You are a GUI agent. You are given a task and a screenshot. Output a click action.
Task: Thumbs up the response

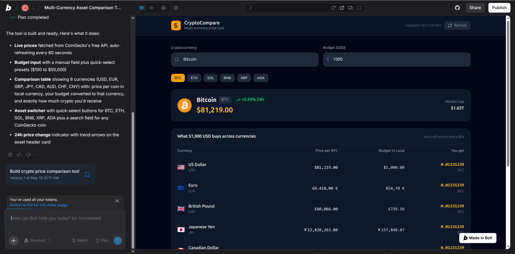point(19,155)
